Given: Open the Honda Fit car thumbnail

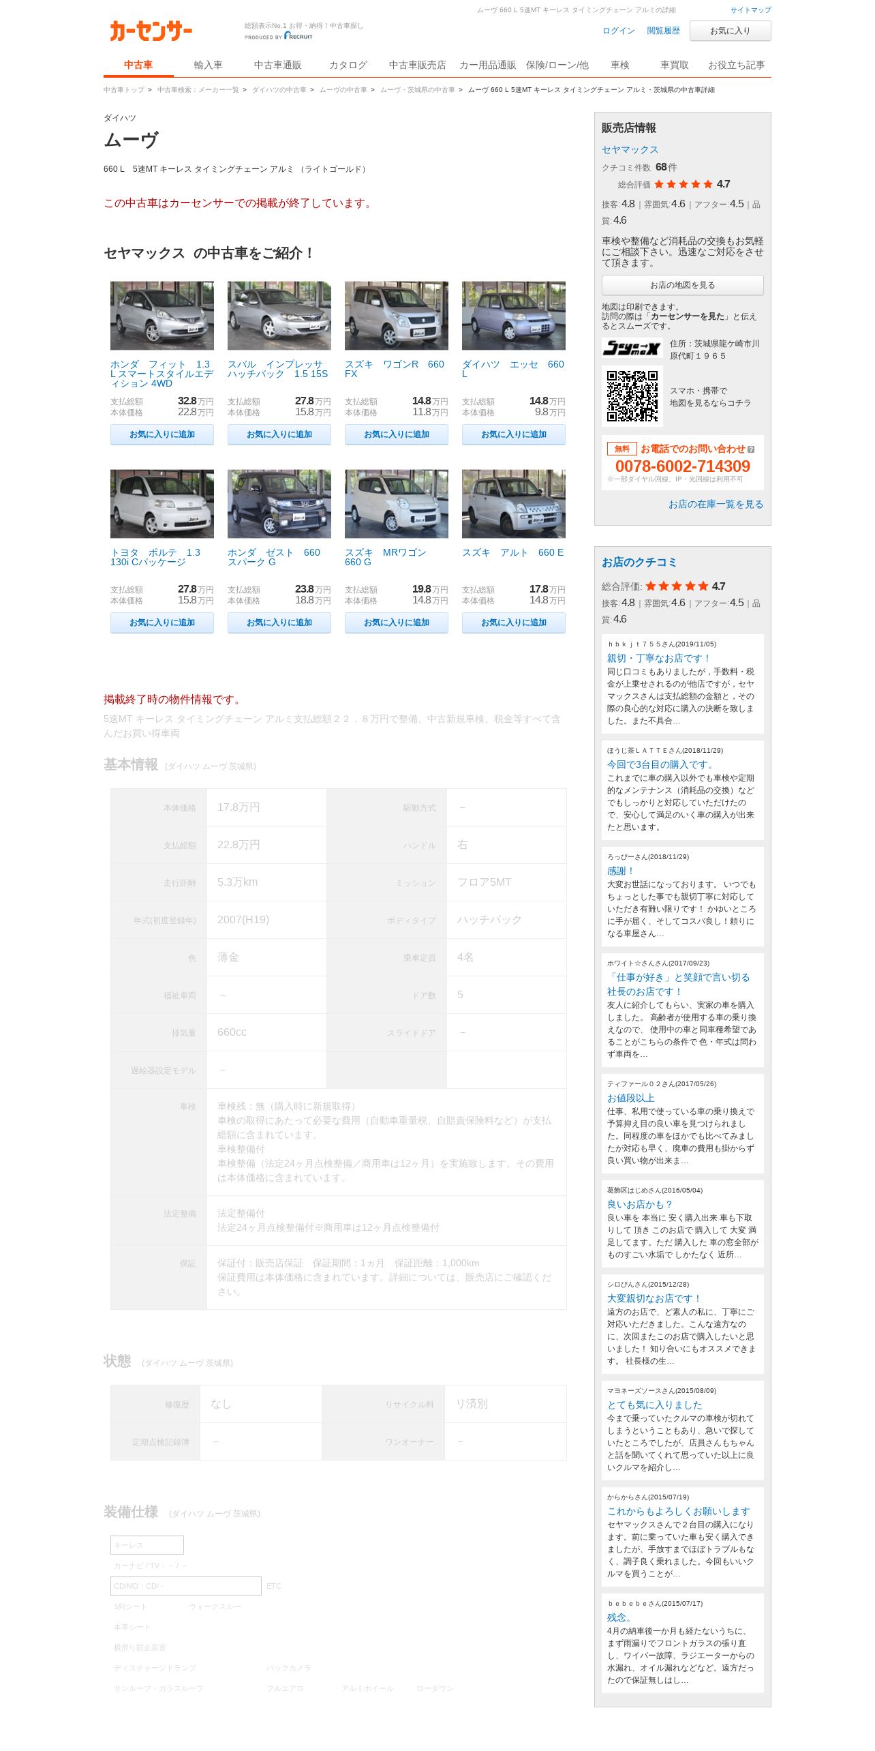Looking at the screenshot, I should tap(162, 316).
